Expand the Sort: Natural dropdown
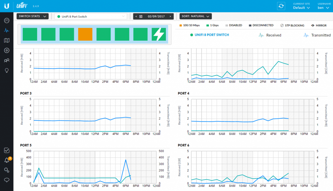 click(195, 16)
